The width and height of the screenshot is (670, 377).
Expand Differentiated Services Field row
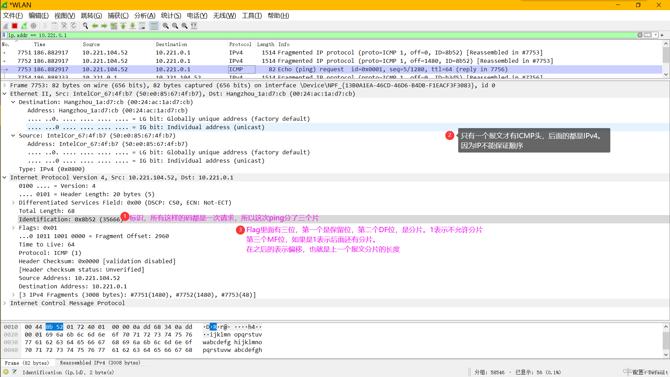(x=13, y=203)
